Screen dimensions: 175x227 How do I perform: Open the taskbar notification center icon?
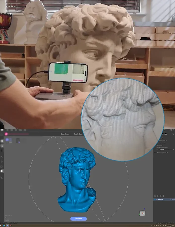(x=173, y=225)
